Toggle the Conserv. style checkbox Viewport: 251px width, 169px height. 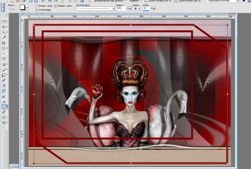tap(37, 6)
